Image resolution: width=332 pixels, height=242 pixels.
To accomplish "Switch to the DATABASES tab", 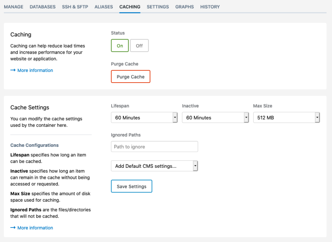I will tap(42, 6).
